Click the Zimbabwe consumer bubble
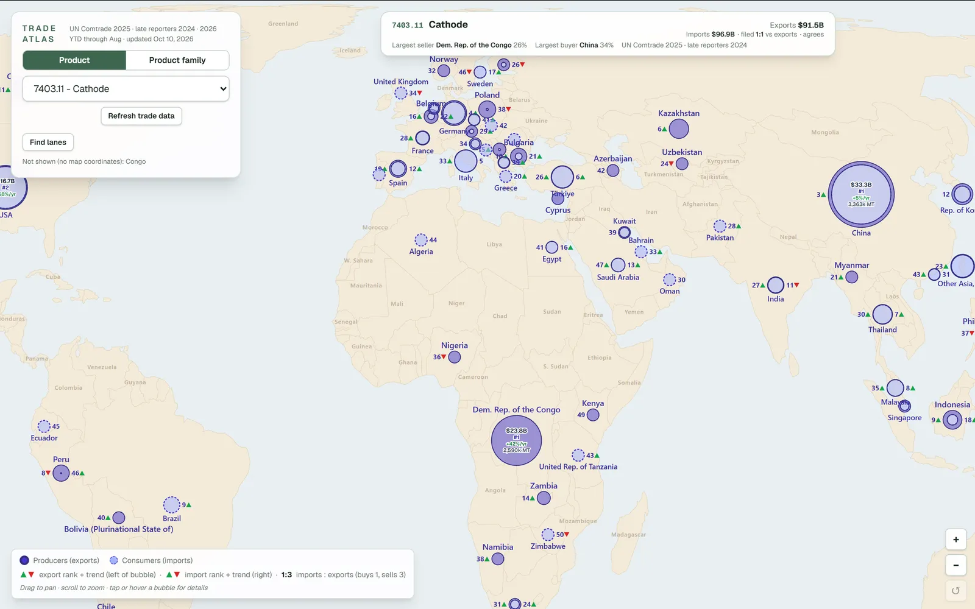 (548, 534)
